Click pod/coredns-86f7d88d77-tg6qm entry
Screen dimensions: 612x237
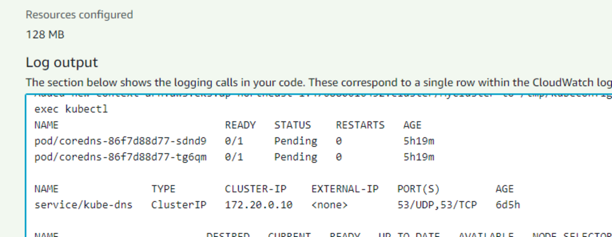pyautogui.click(x=121, y=157)
